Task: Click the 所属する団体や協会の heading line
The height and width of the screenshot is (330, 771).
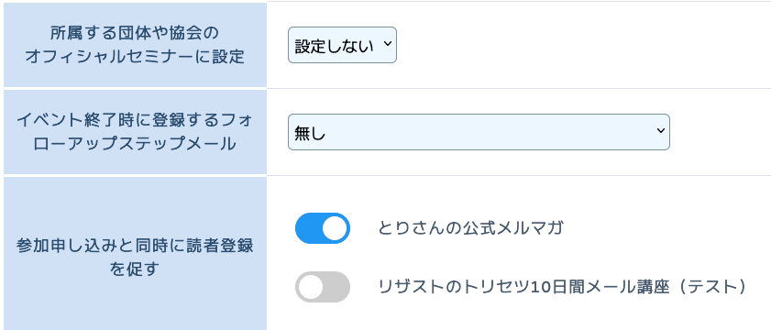Action: click(x=134, y=34)
